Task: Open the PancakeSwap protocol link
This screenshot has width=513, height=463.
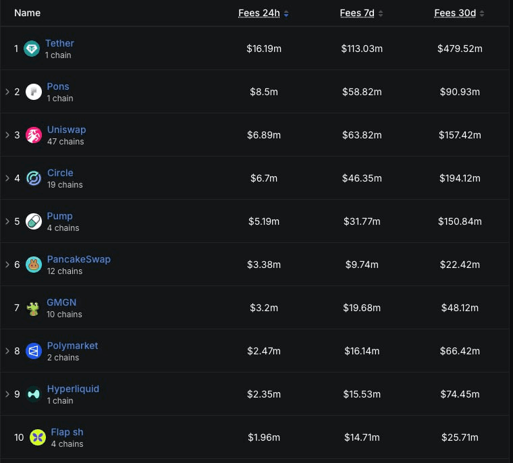Action: tap(79, 259)
